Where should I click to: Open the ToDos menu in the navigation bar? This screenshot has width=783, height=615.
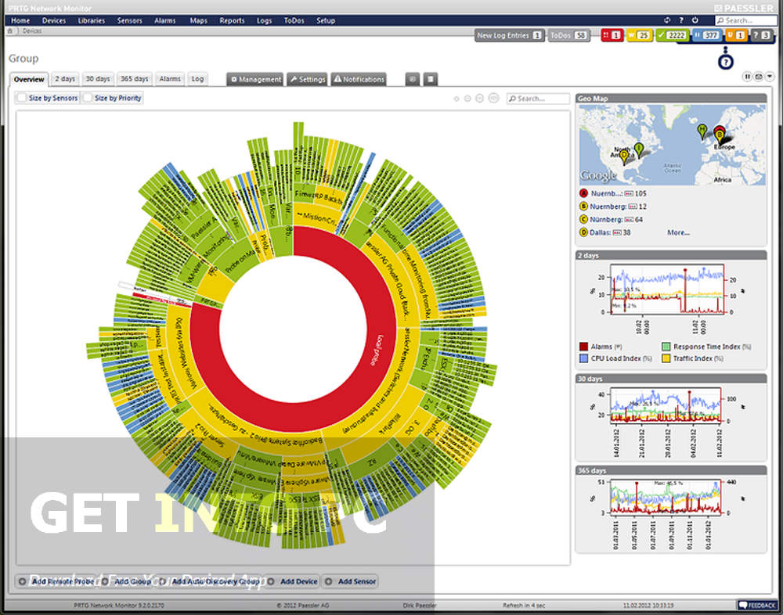(294, 20)
